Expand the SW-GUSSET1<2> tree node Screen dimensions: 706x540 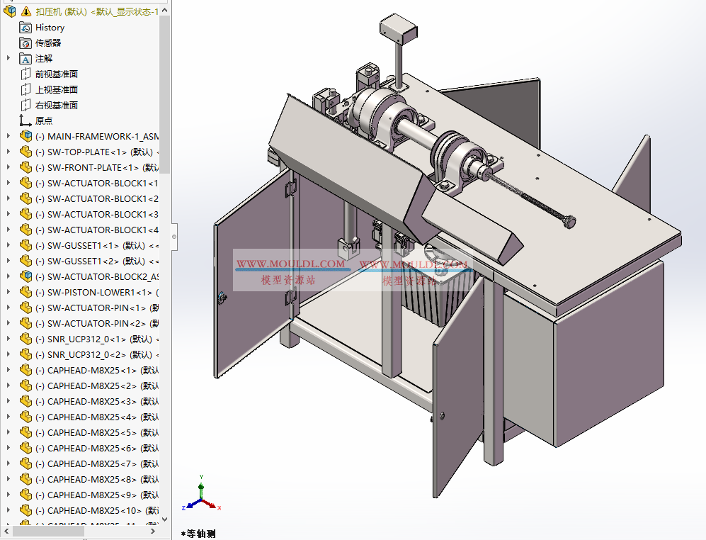[x=7, y=261]
